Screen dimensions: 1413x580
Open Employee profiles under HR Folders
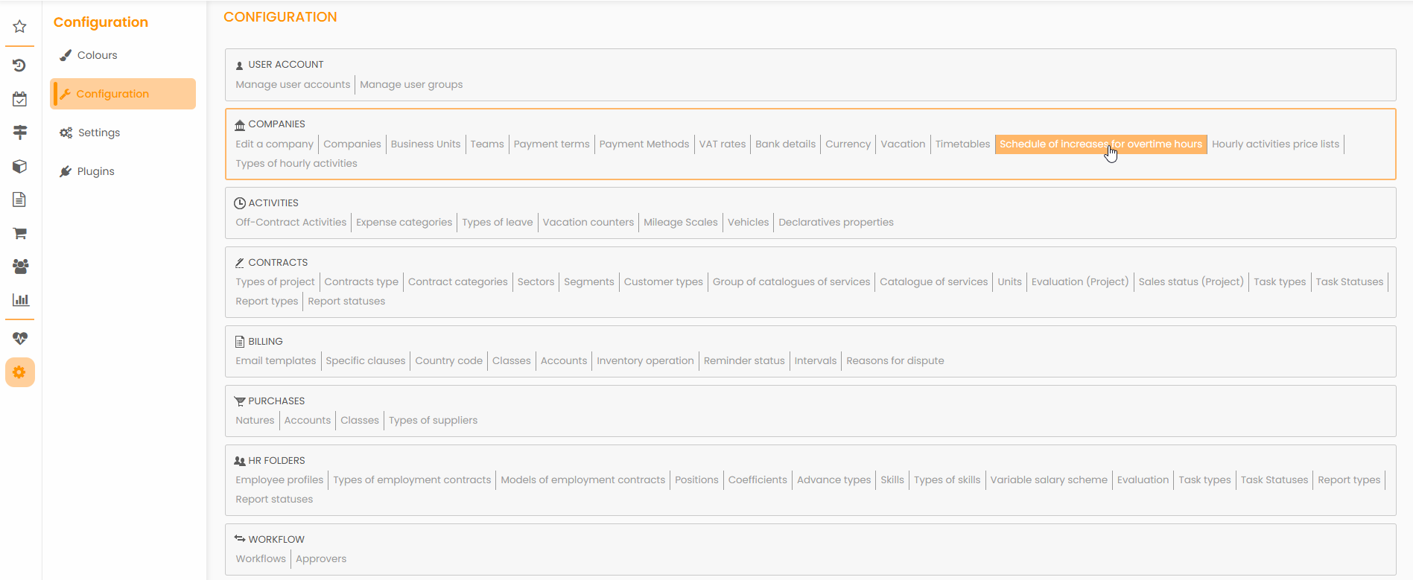(279, 480)
